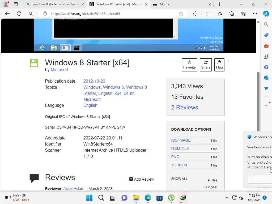Open the 64-bit topic link
This screenshot has width=272, height=204.
(129, 93)
